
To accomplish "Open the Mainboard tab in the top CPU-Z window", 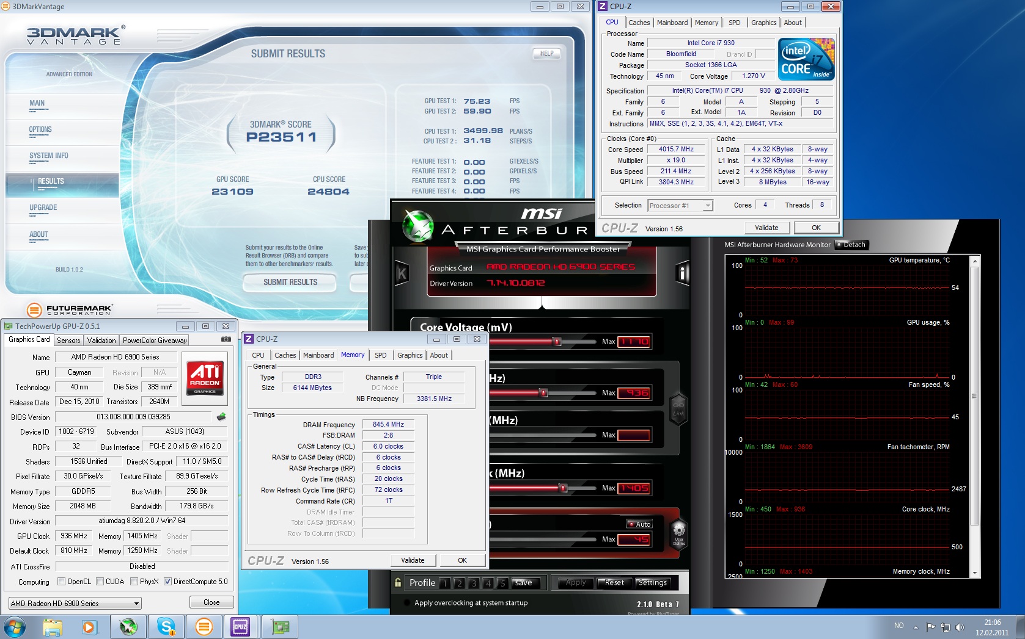I will (672, 23).
